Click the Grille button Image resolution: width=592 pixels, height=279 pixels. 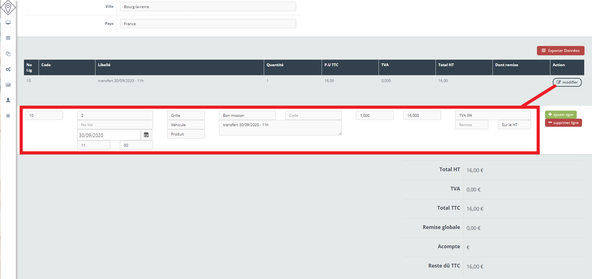click(x=186, y=115)
